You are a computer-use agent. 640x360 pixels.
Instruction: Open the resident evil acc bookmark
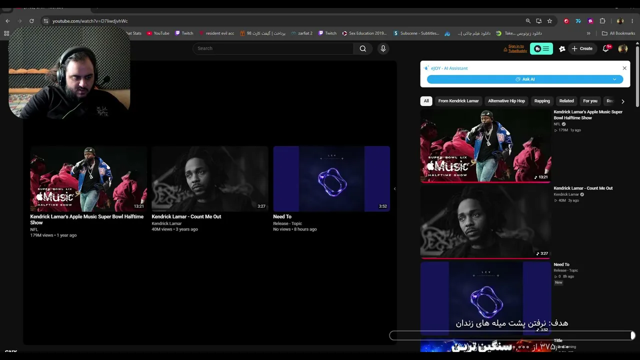point(216,33)
